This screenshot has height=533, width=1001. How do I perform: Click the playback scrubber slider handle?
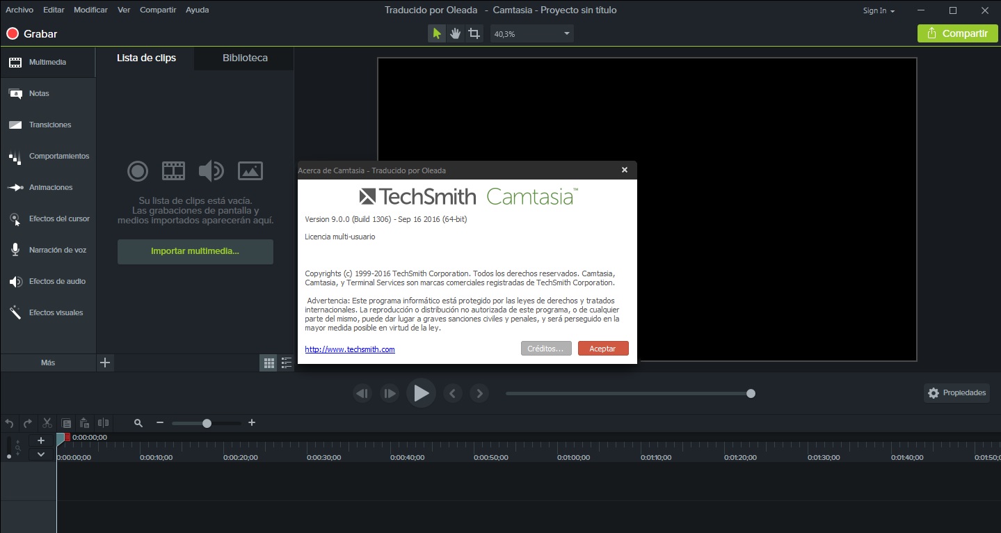751,393
